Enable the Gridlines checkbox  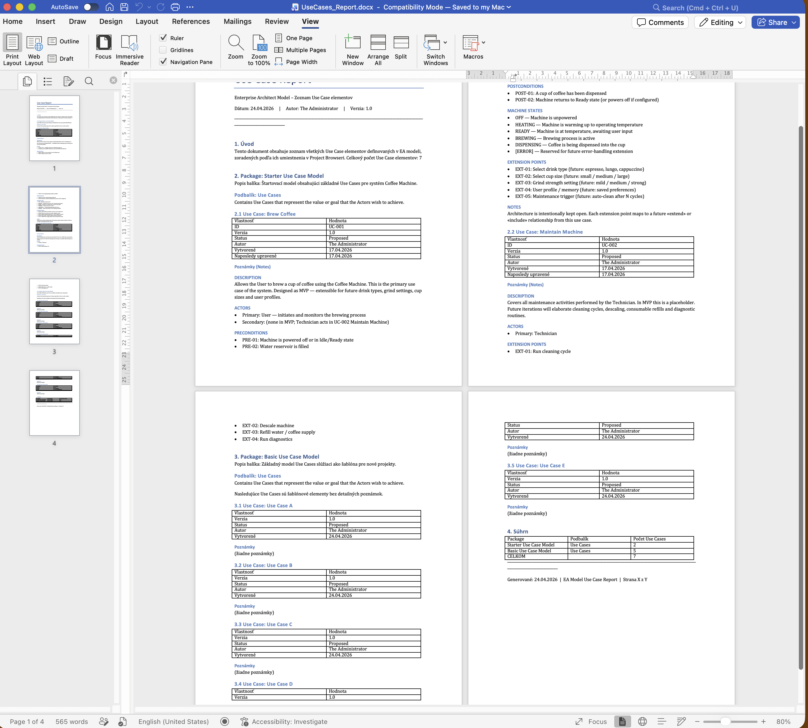pos(163,50)
